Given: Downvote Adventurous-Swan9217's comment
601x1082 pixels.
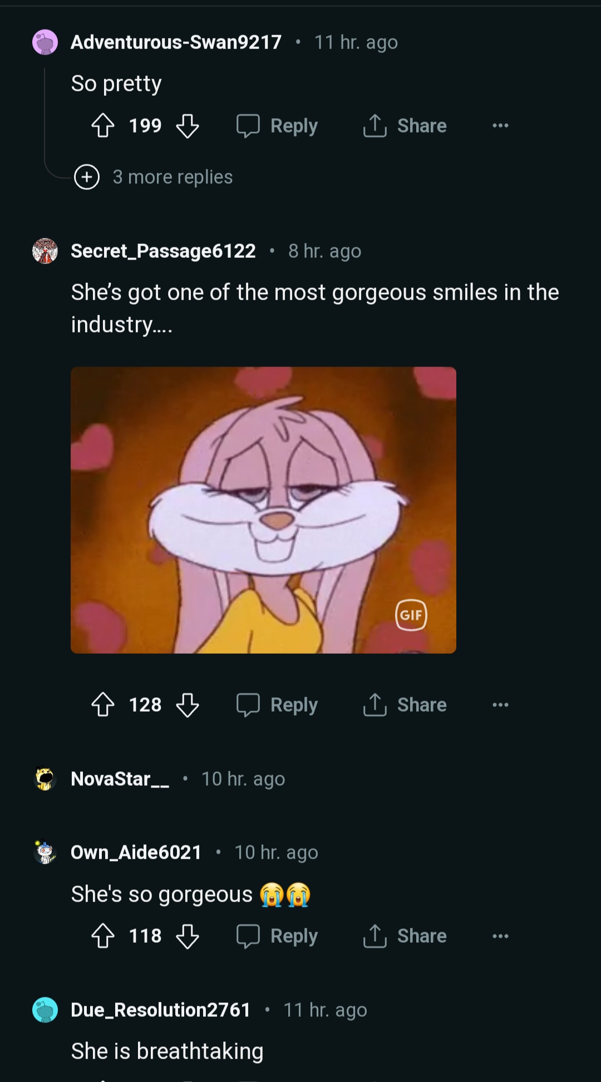Looking at the screenshot, I should pos(188,126).
